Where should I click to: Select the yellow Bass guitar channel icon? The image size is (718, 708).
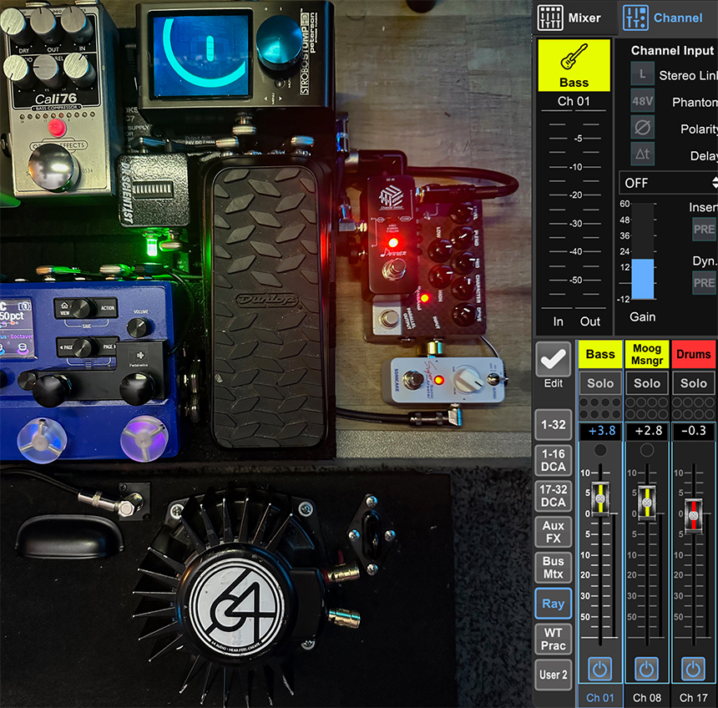click(x=574, y=65)
